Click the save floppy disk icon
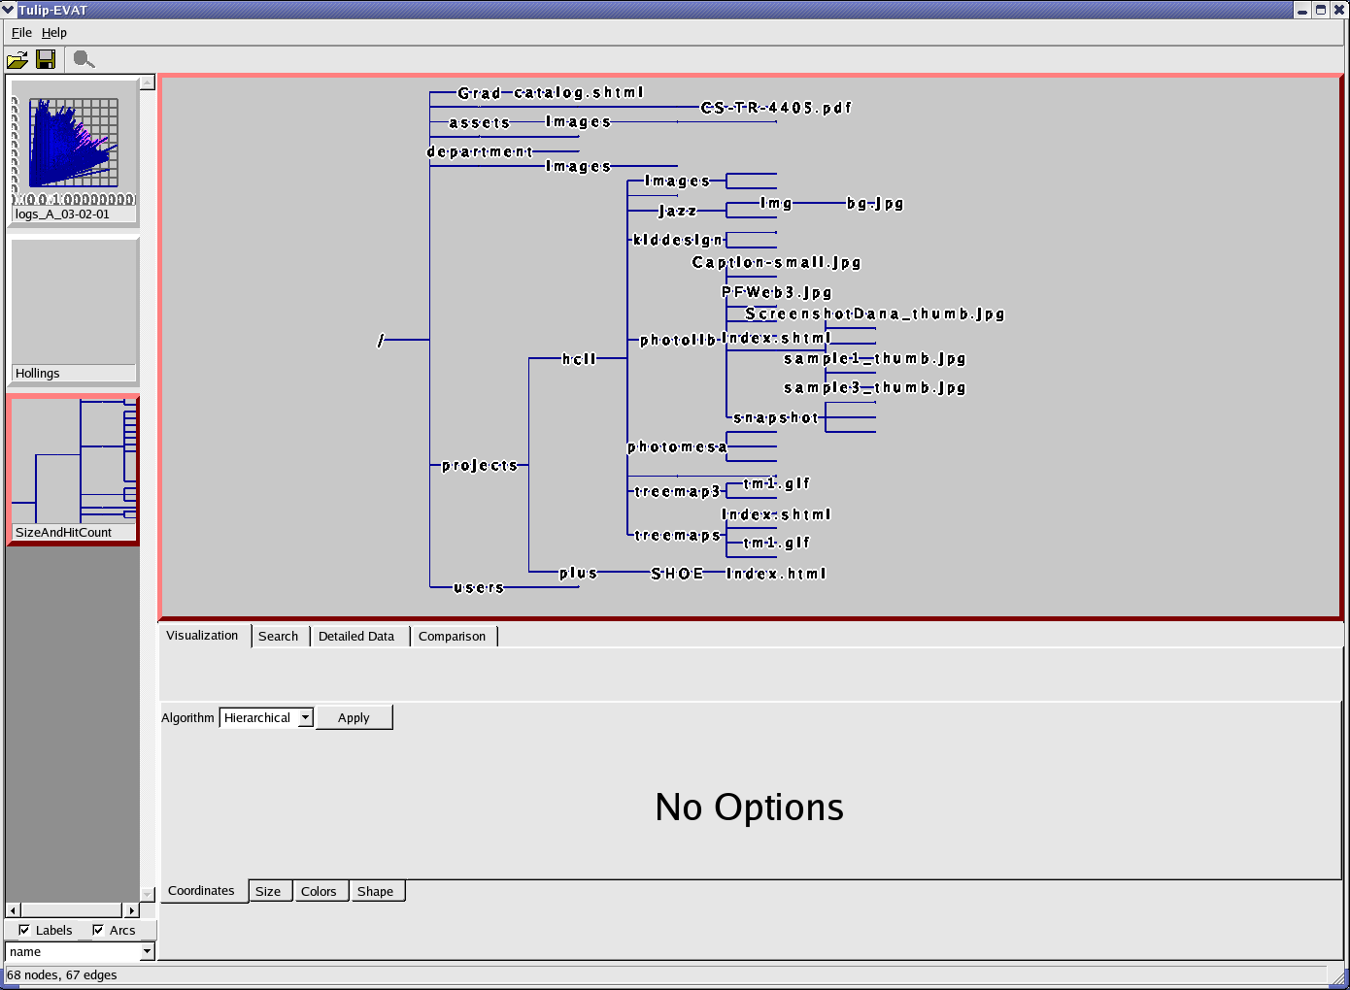Image resolution: width=1350 pixels, height=990 pixels. pos(46,60)
